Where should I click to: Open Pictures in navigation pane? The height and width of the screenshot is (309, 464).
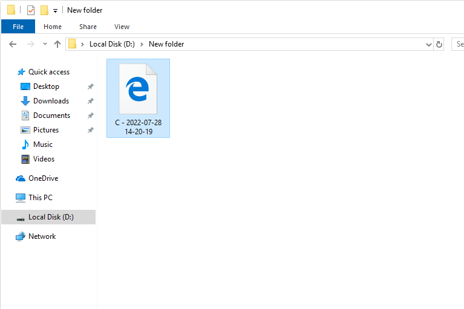(x=46, y=130)
